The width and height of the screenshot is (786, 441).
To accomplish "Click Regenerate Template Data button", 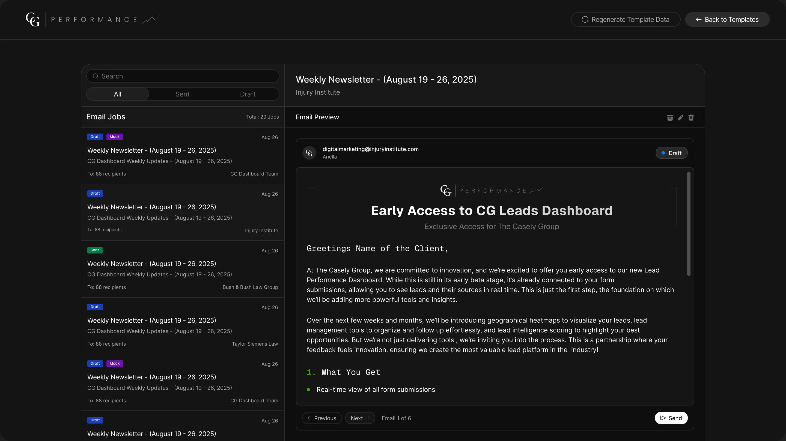I will (x=626, y=20).
